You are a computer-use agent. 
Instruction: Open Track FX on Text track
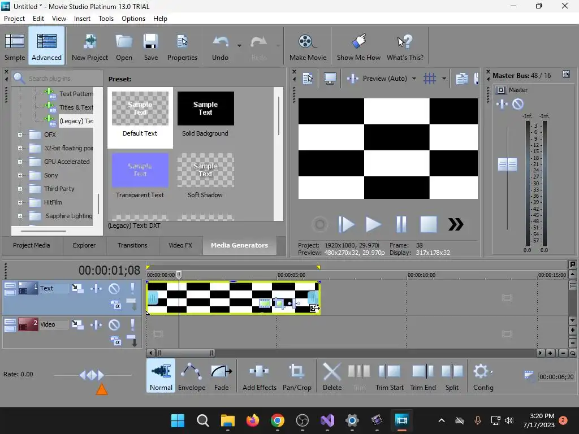pos(96,288)
